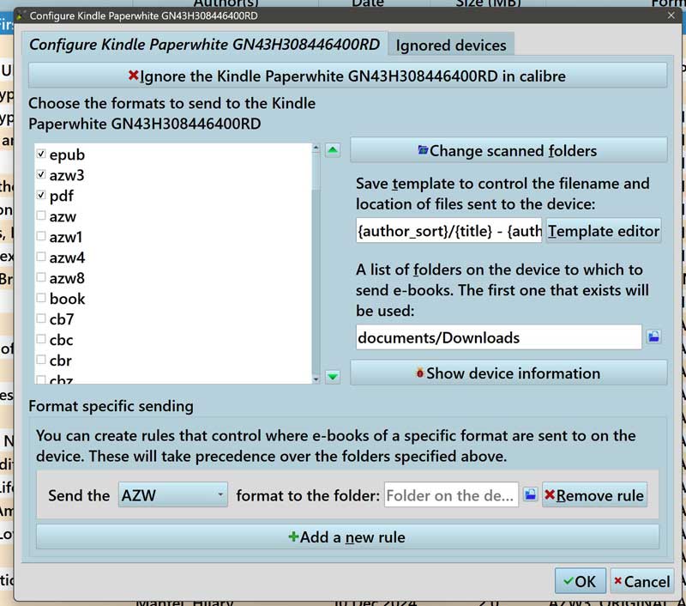Browse folder icon in the format rule row

click(530, 494)
